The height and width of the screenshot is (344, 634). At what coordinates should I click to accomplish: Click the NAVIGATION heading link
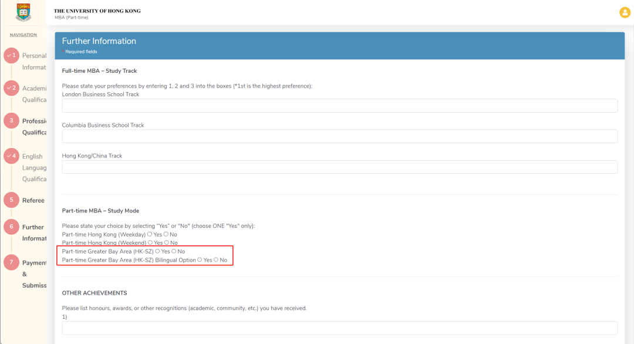(23, 35)
